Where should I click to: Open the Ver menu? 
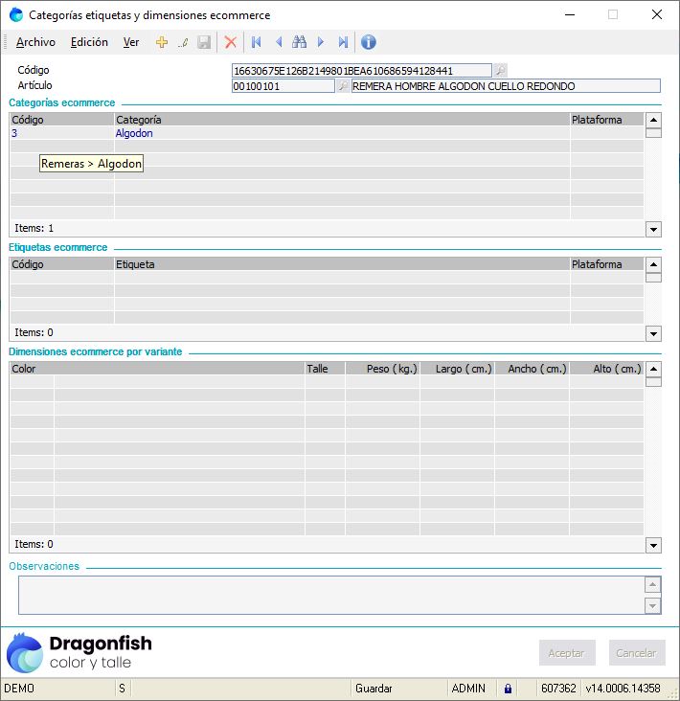click(131, 42)
